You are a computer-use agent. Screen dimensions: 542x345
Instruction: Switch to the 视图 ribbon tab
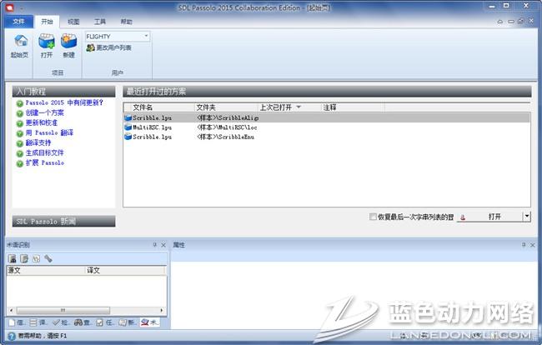click(x=73, y=21)
